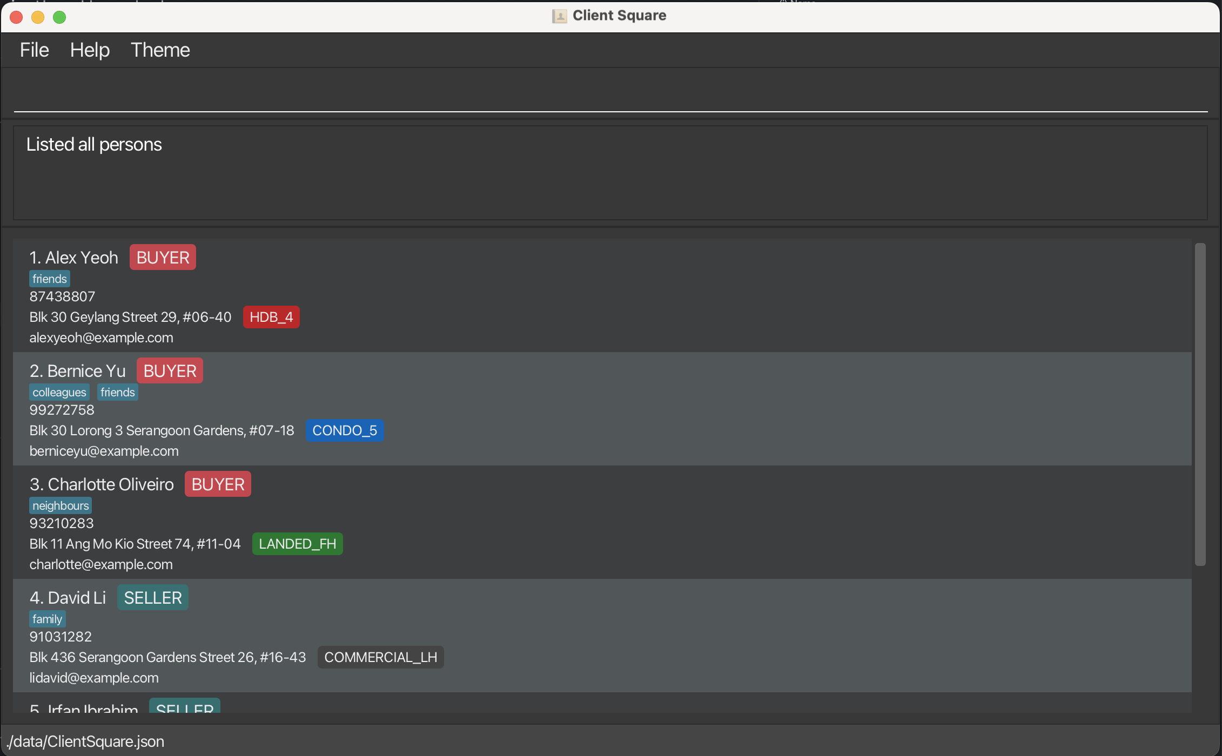Screen dimensions: 1222x756
Task: Click Bernice Yu's colleagues tag
Action: point(59,393)
